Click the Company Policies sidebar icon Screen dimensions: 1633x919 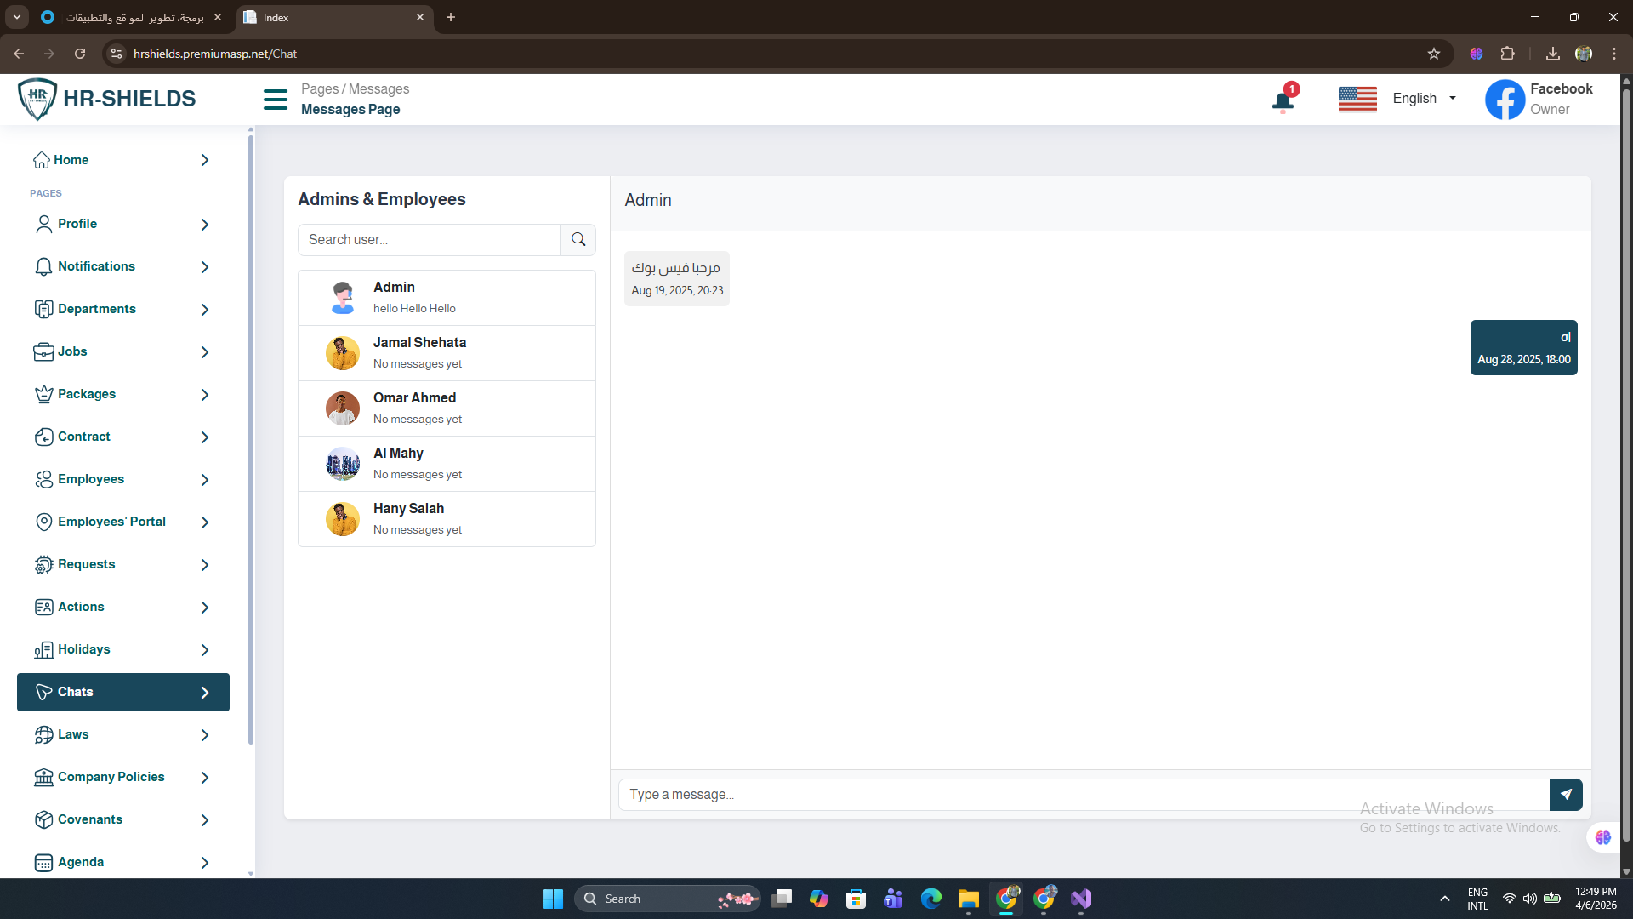click(x=43, y=777)
